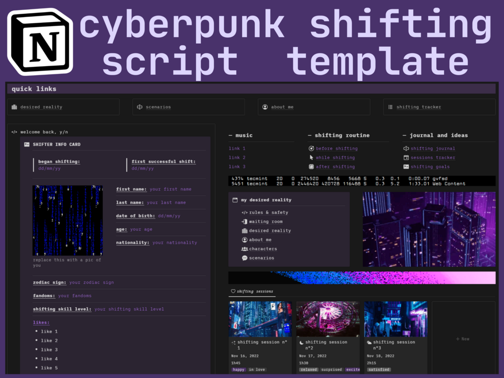
Task: Open music link 3
Action: tap(237, 166)
